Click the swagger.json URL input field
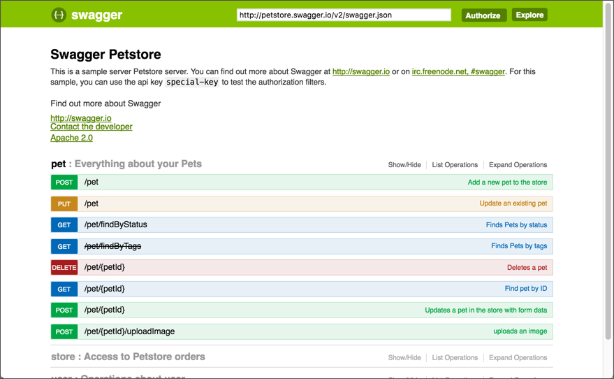Image resolution: width=614 pixels, height=379 pixels. coord(343,15)
